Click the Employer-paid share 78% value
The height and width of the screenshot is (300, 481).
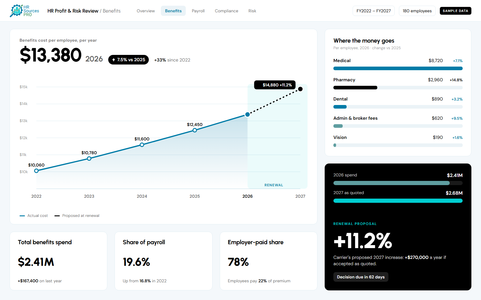point(238,262)
